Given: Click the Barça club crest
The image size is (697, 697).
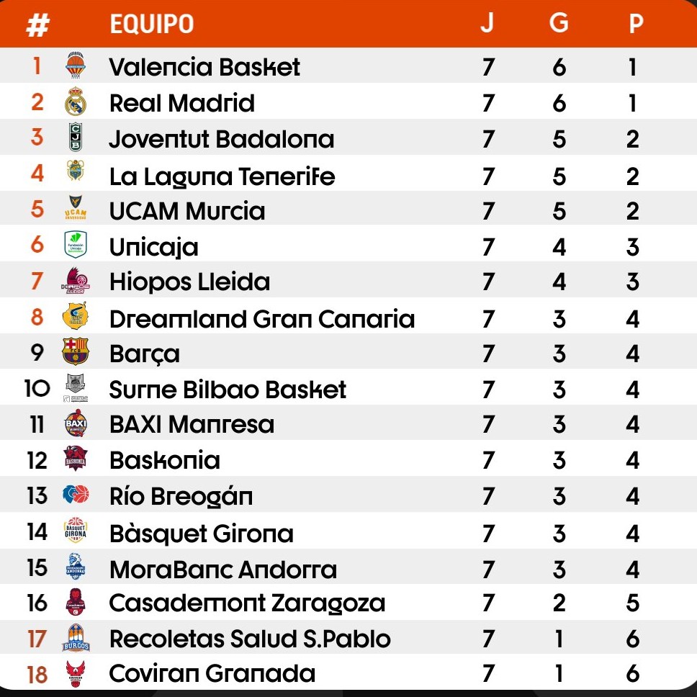Looking at the screenshot, I should pos(76,352).
